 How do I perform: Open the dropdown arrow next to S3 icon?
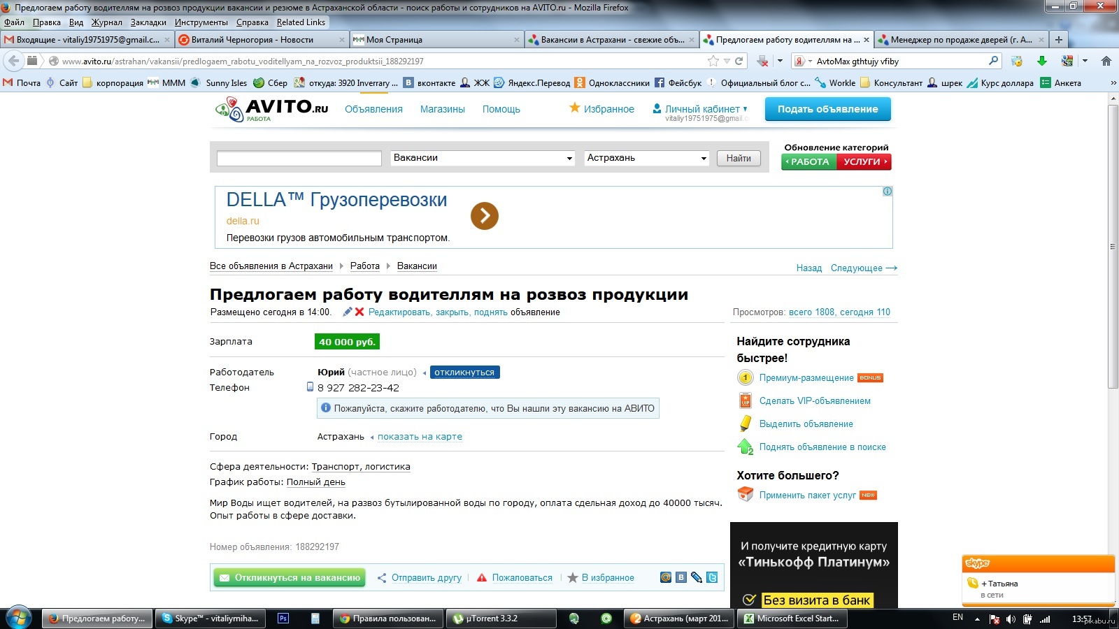(1085, 61)
